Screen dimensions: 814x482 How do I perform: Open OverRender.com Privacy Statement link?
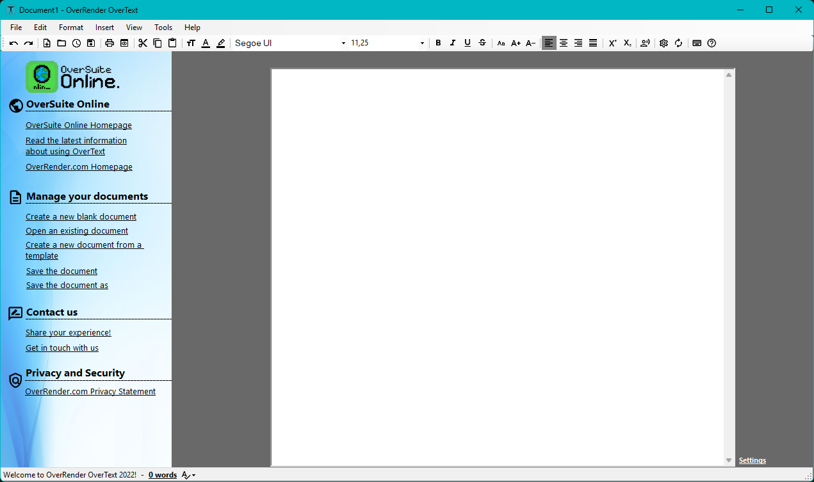[90, 392]
